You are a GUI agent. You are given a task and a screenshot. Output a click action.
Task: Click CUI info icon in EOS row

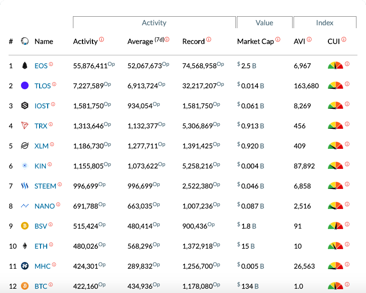pyautogui.click(x=347, y=64)
